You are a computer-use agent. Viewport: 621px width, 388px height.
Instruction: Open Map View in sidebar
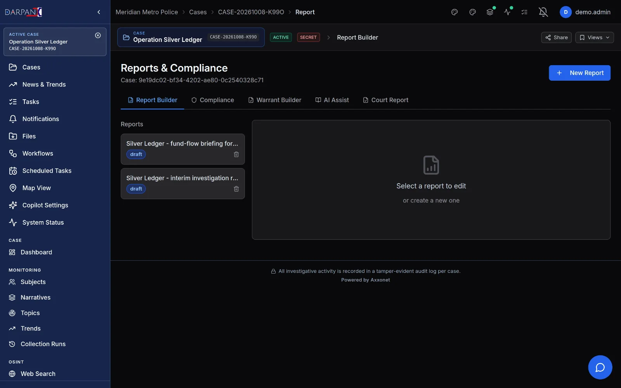[x=55, y=188]
